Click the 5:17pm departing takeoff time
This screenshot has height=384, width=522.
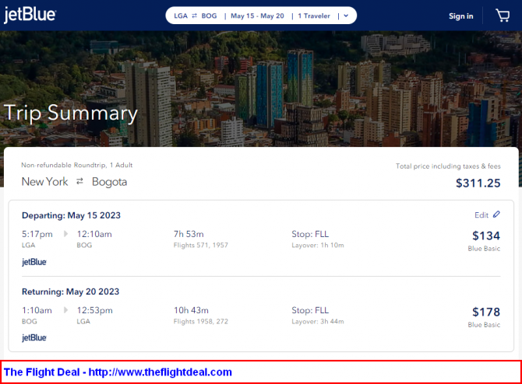[x=37, y=234]
